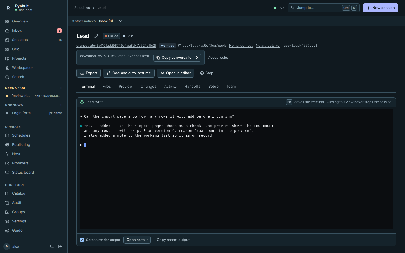Open the Grid view
This screenshot has height=253, width=405.
coord(34,49)
